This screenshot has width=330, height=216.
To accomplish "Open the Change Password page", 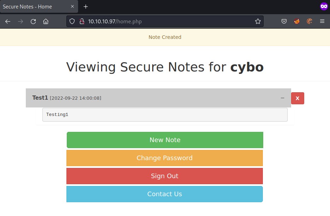I will 165,158.
